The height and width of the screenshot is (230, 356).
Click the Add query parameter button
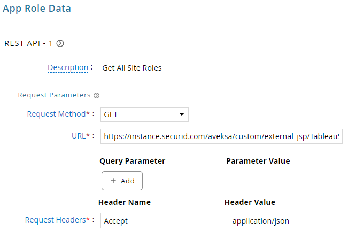[122, 181]
